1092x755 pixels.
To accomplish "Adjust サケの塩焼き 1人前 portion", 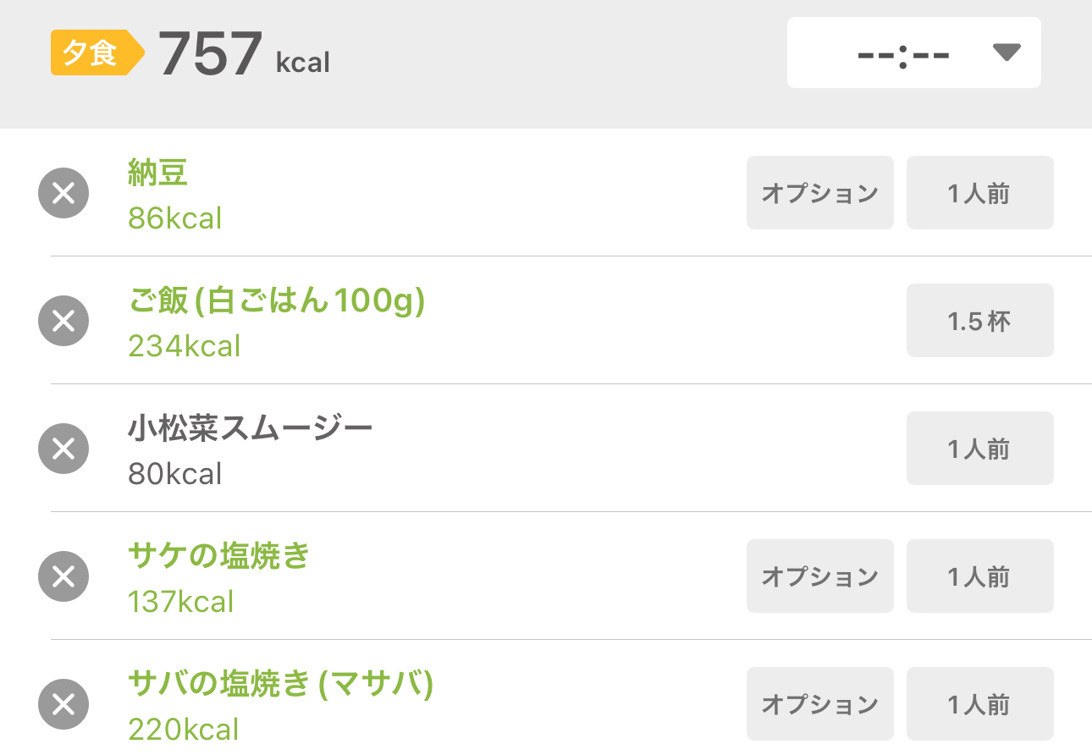I will tap(979, 576).
